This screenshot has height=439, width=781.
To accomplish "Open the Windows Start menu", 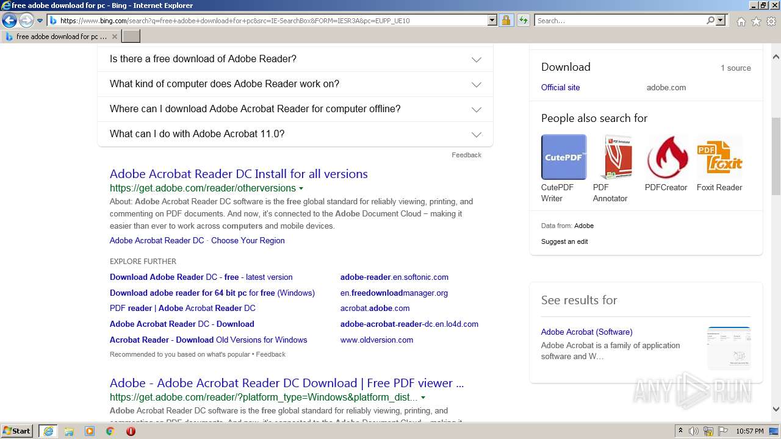I will [x=16, y=431].
